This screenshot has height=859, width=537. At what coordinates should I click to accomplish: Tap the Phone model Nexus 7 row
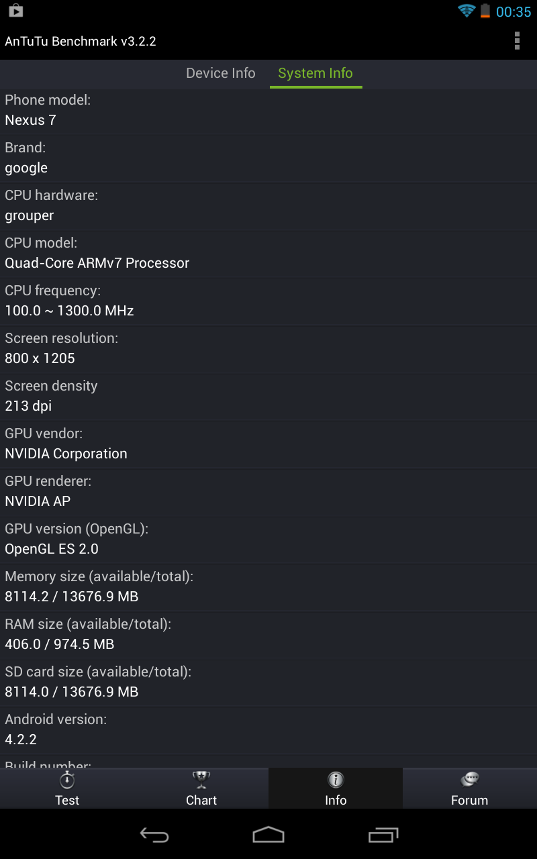pos(268,111)
